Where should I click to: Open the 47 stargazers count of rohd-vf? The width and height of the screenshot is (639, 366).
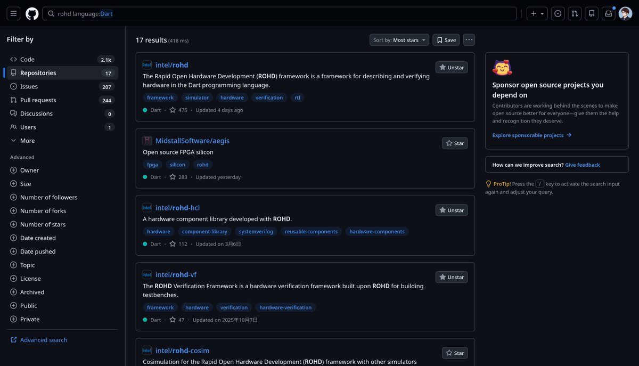tap(177, 320)
